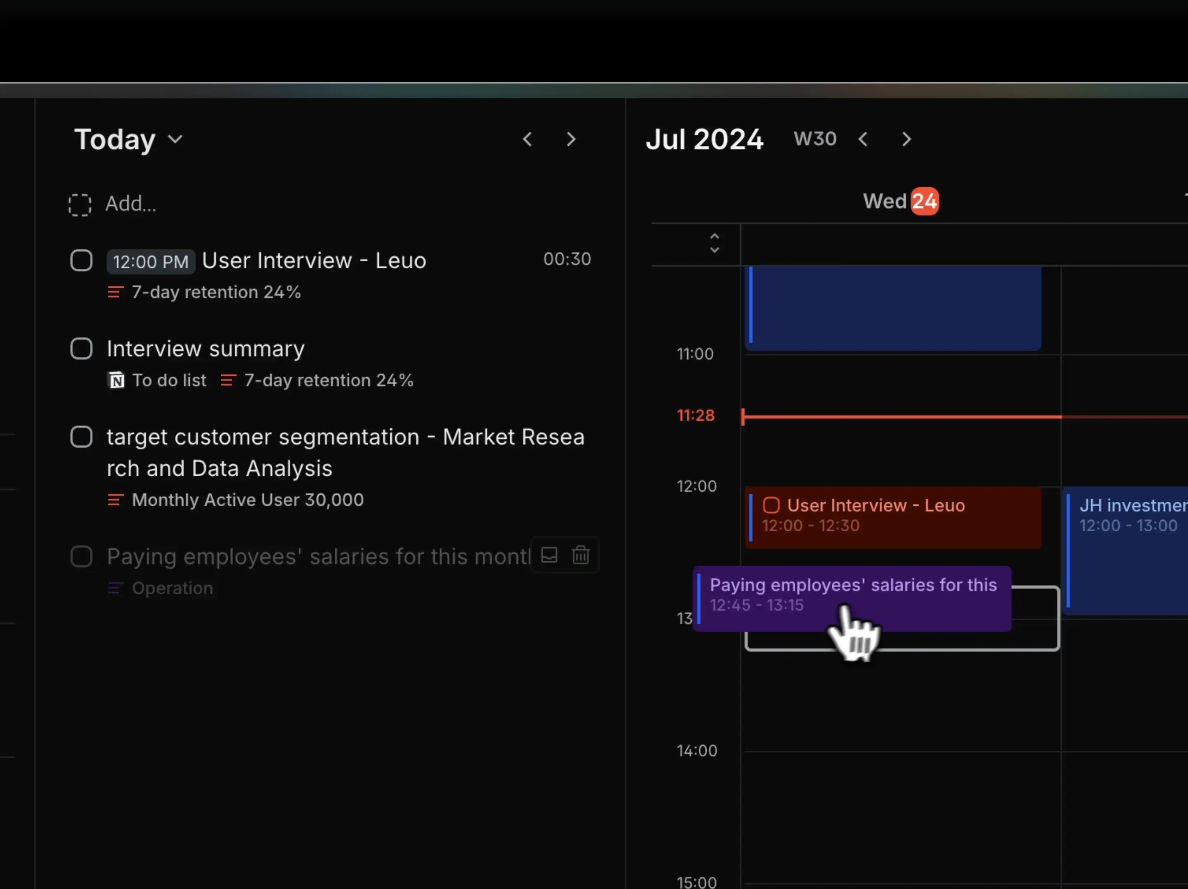
Task: Click the archive box icon on the salaries task
Action: tap(549, 556)
